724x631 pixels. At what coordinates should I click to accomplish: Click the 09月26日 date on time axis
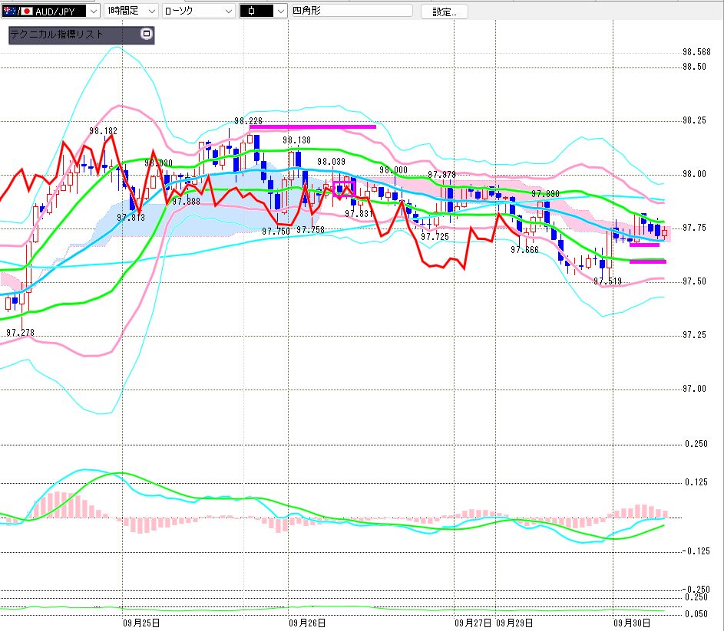pyautogui.click(x=307, y=623)
